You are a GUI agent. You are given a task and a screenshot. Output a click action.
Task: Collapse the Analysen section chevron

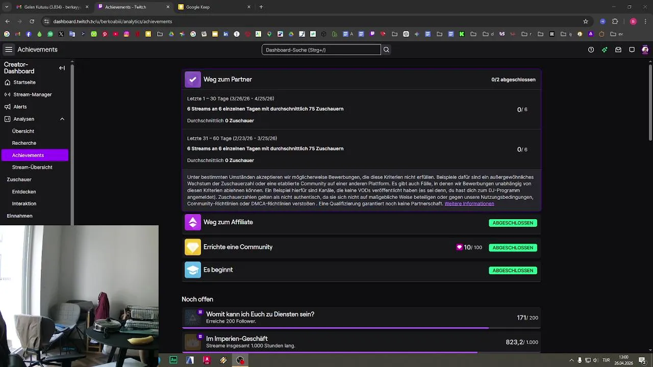tap(62, 119)
